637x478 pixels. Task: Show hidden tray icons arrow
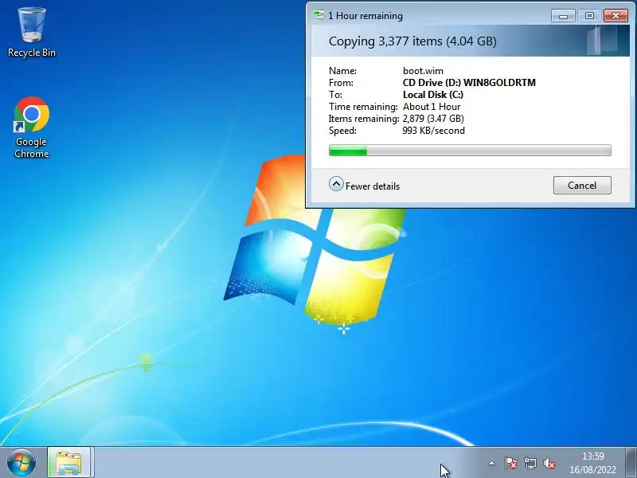(x=491, y=463)
